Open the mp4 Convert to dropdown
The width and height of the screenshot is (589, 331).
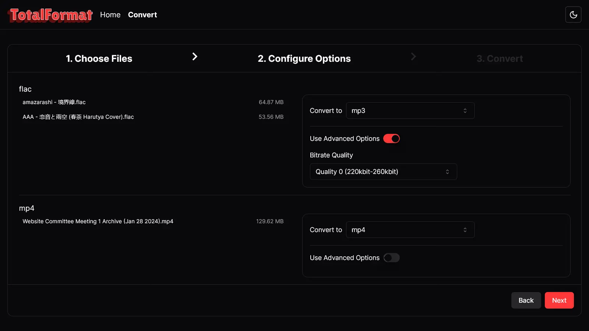[x=410, y=230]
